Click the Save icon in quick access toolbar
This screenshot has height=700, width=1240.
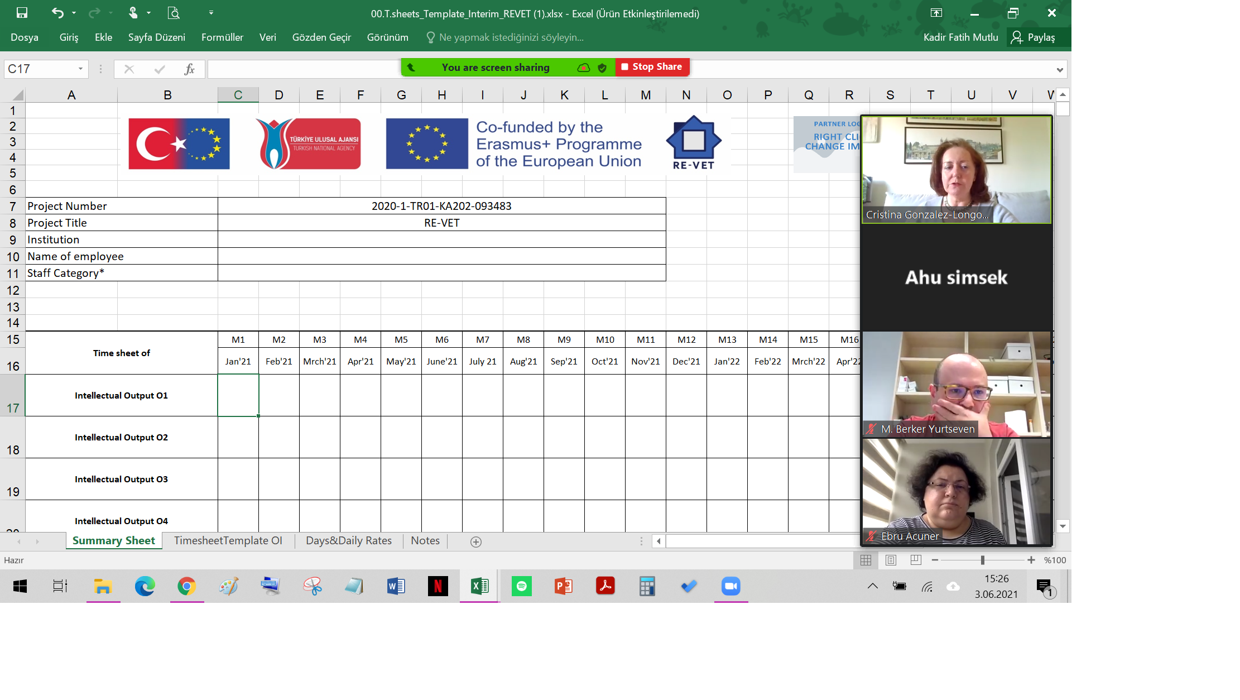(x=22, y=12)
